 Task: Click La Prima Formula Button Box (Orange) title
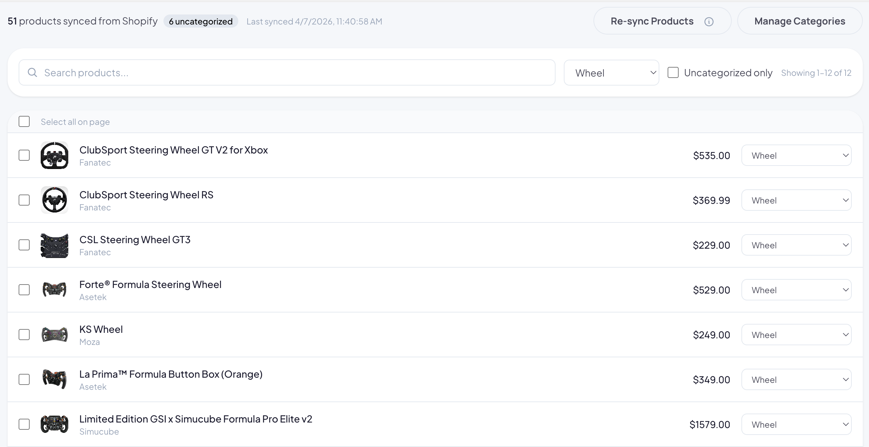pos(171,374)
